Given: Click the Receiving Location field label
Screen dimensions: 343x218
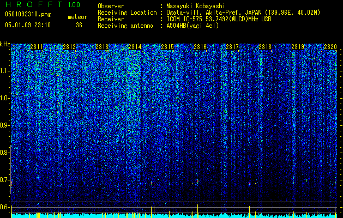Looking at the screenshot, I should [127, 13].
